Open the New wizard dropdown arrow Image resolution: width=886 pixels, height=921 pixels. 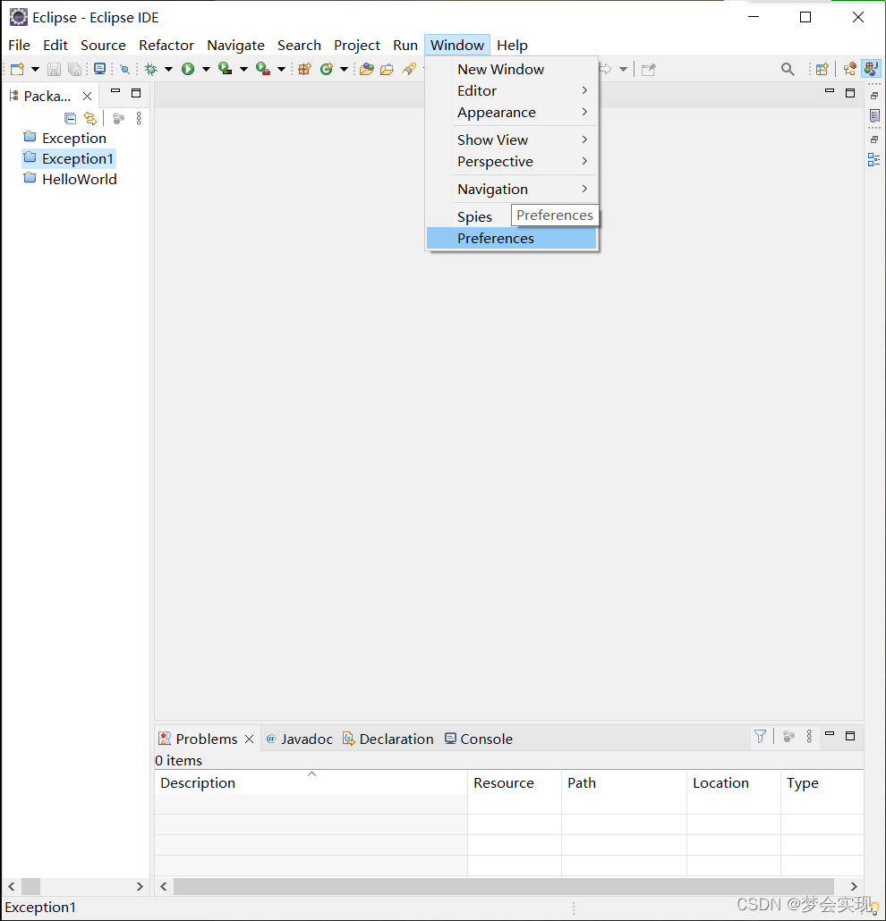[x=35, y=70]
